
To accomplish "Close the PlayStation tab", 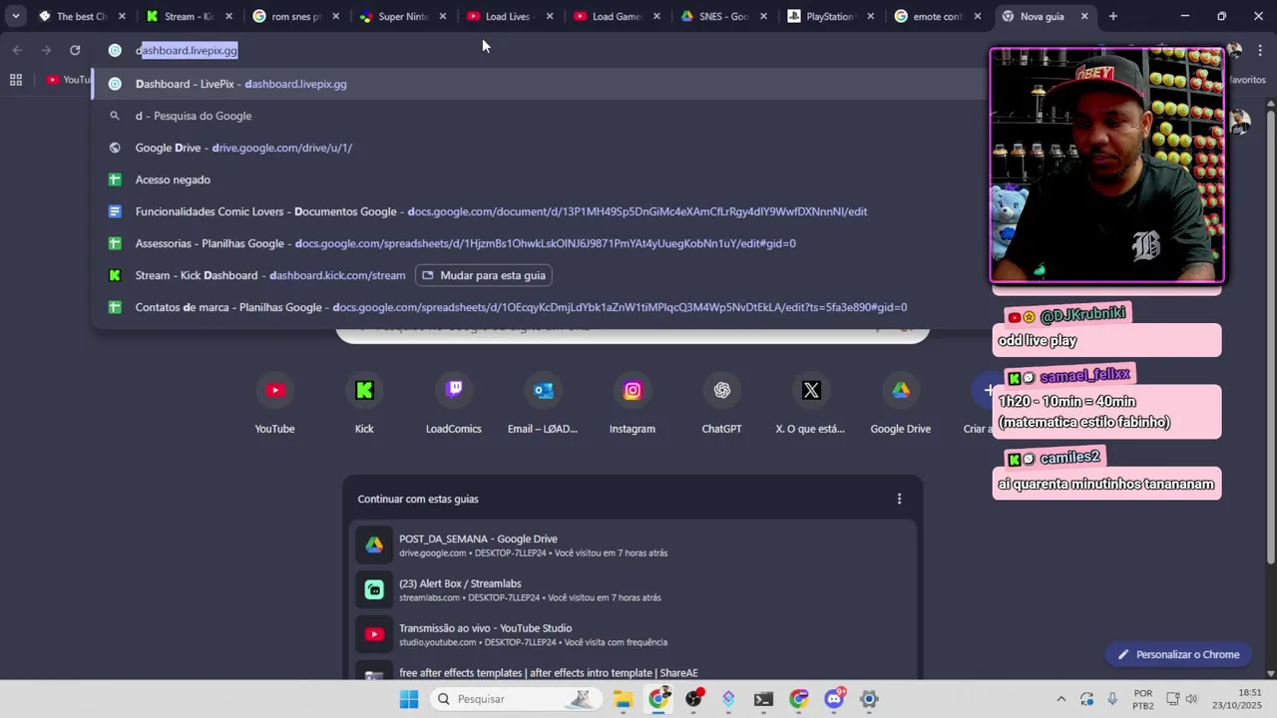I will (870, 16).
